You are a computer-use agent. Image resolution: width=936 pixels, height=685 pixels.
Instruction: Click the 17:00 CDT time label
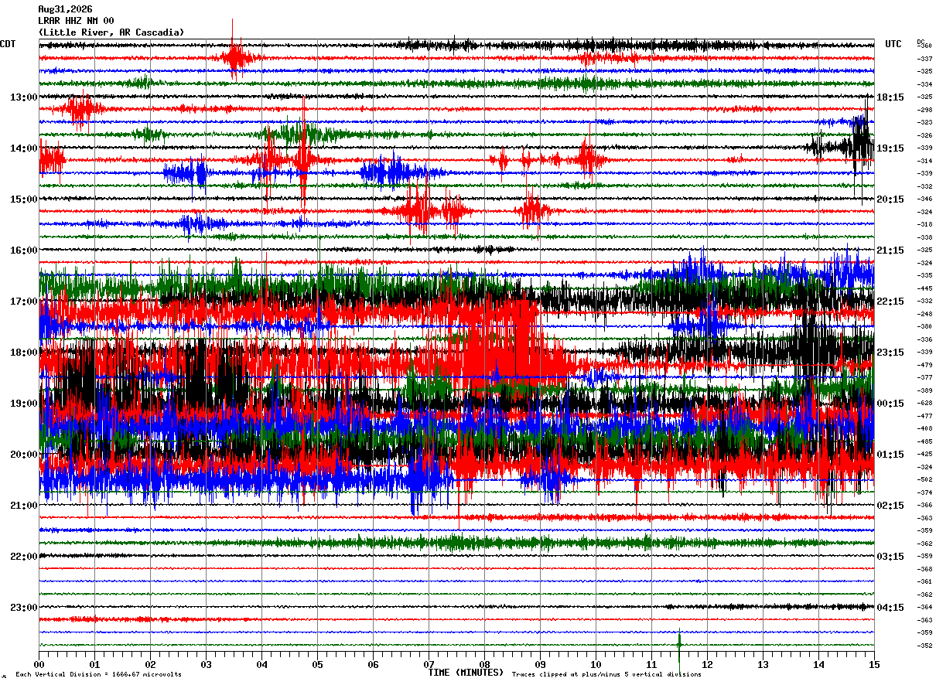[23, 301]
